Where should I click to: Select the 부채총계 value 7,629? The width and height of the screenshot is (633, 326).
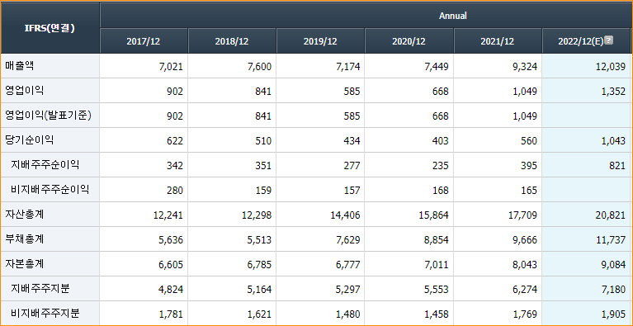[x=348, y=240]
